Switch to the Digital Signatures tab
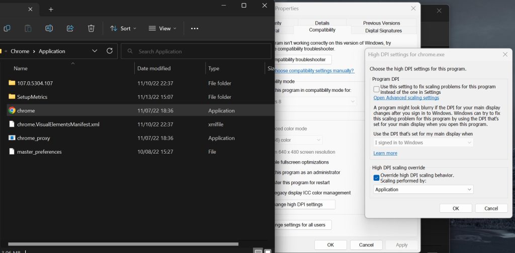The width and height of the screenshot is (515, 253). [x=383, y=31]
